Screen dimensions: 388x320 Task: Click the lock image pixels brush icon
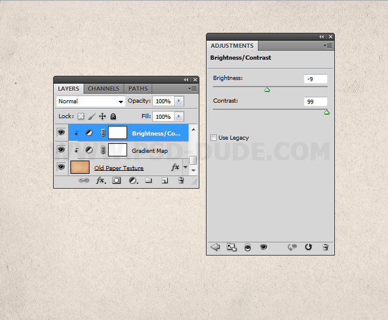pyautogui.click(x=91, y=116)
